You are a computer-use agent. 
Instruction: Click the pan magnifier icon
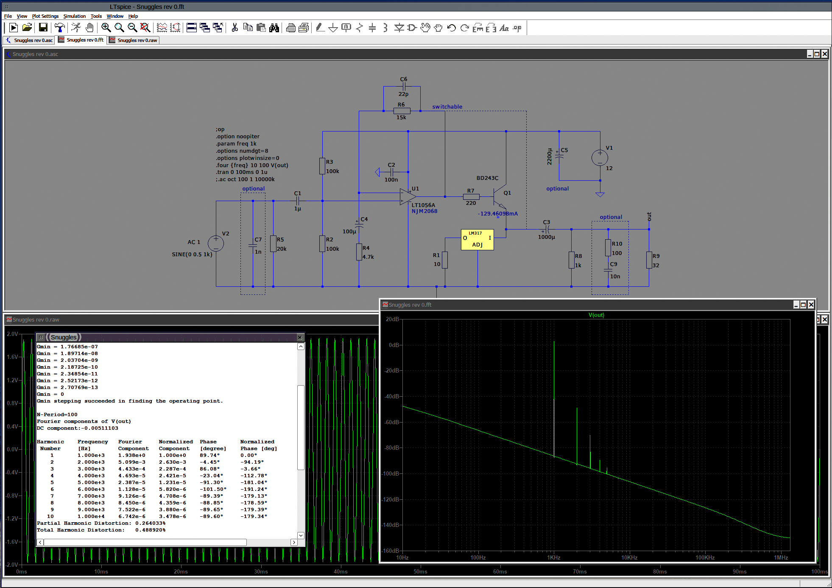click(119, 28)
